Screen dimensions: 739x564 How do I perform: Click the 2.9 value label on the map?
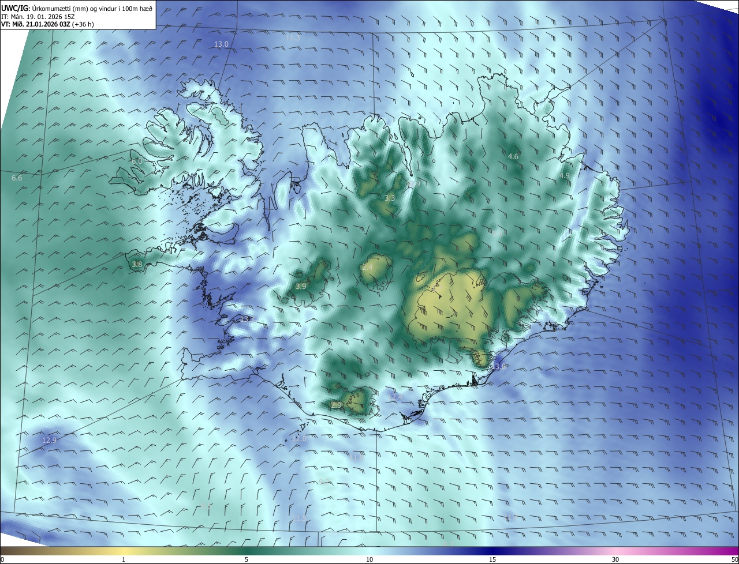(x=337, y=406)
